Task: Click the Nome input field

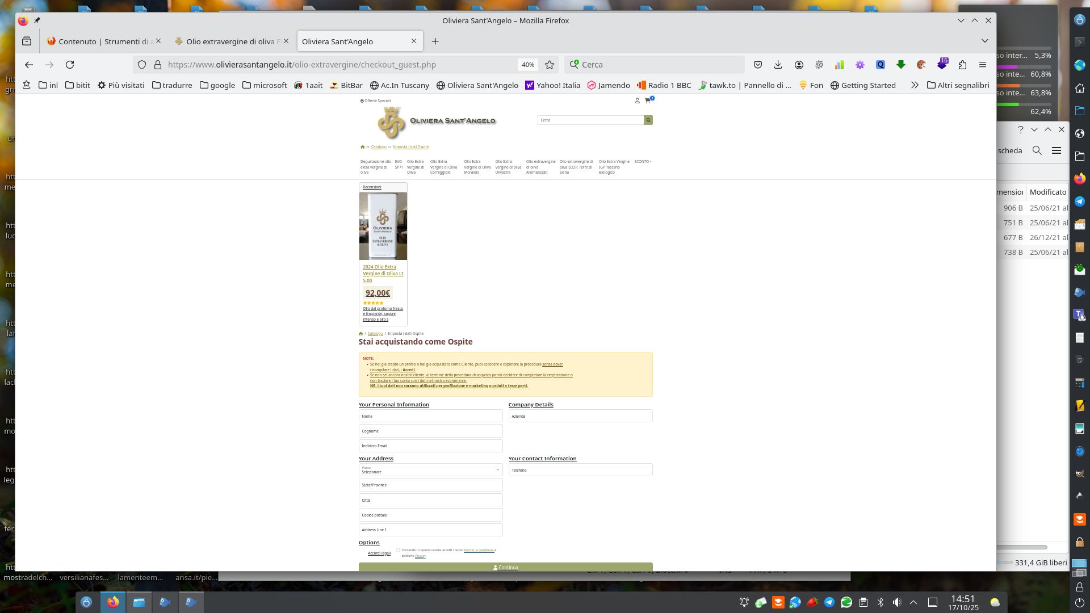Action: point(431,416)
